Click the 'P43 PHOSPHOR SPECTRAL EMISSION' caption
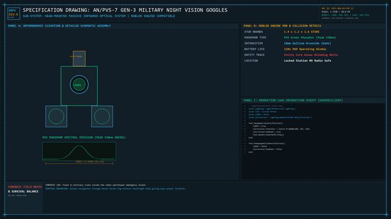391x219 pixels. point(84,137)
